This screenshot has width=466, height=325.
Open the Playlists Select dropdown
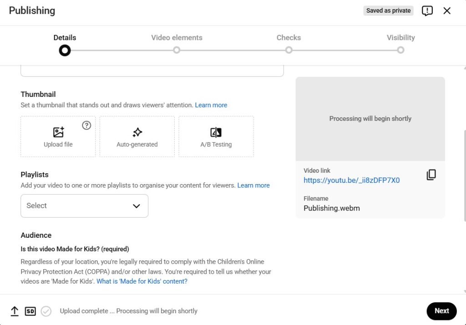click(84, 206)
